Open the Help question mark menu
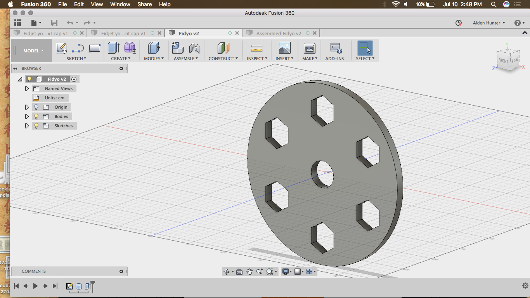 click(520, 23)
